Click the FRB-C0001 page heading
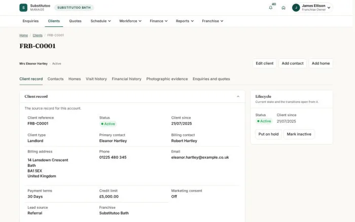Image resolution: width=355 pixels, height=222 pixels. pos(38,46)
